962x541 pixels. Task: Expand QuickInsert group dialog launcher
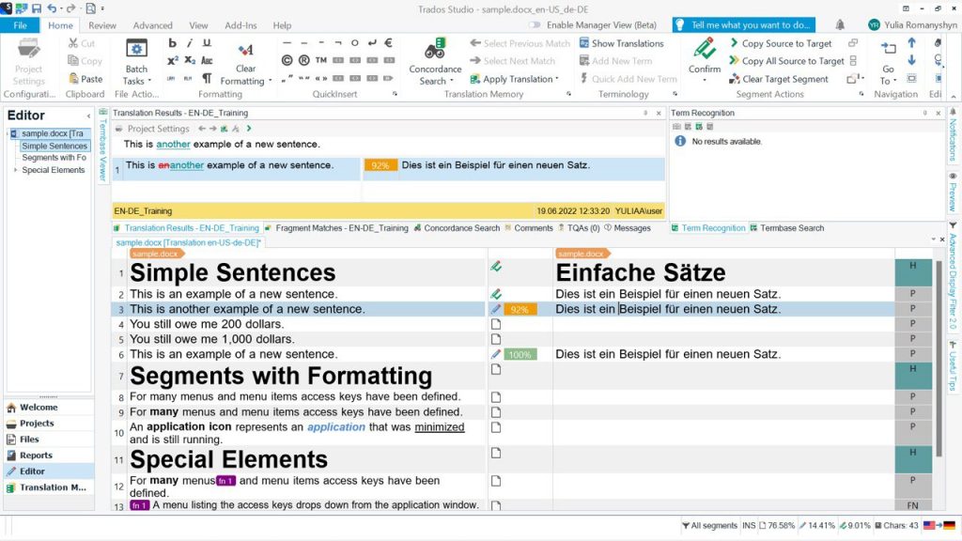[x=395, y=94]
